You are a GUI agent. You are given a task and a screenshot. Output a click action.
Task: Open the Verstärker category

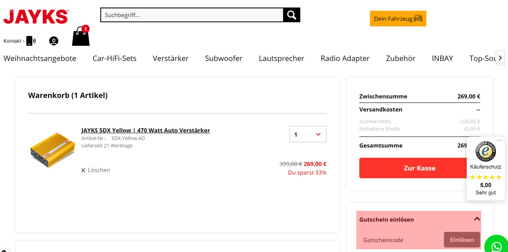[171, 58]
